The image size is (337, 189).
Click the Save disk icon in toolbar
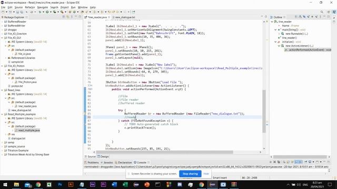[17, 12]
